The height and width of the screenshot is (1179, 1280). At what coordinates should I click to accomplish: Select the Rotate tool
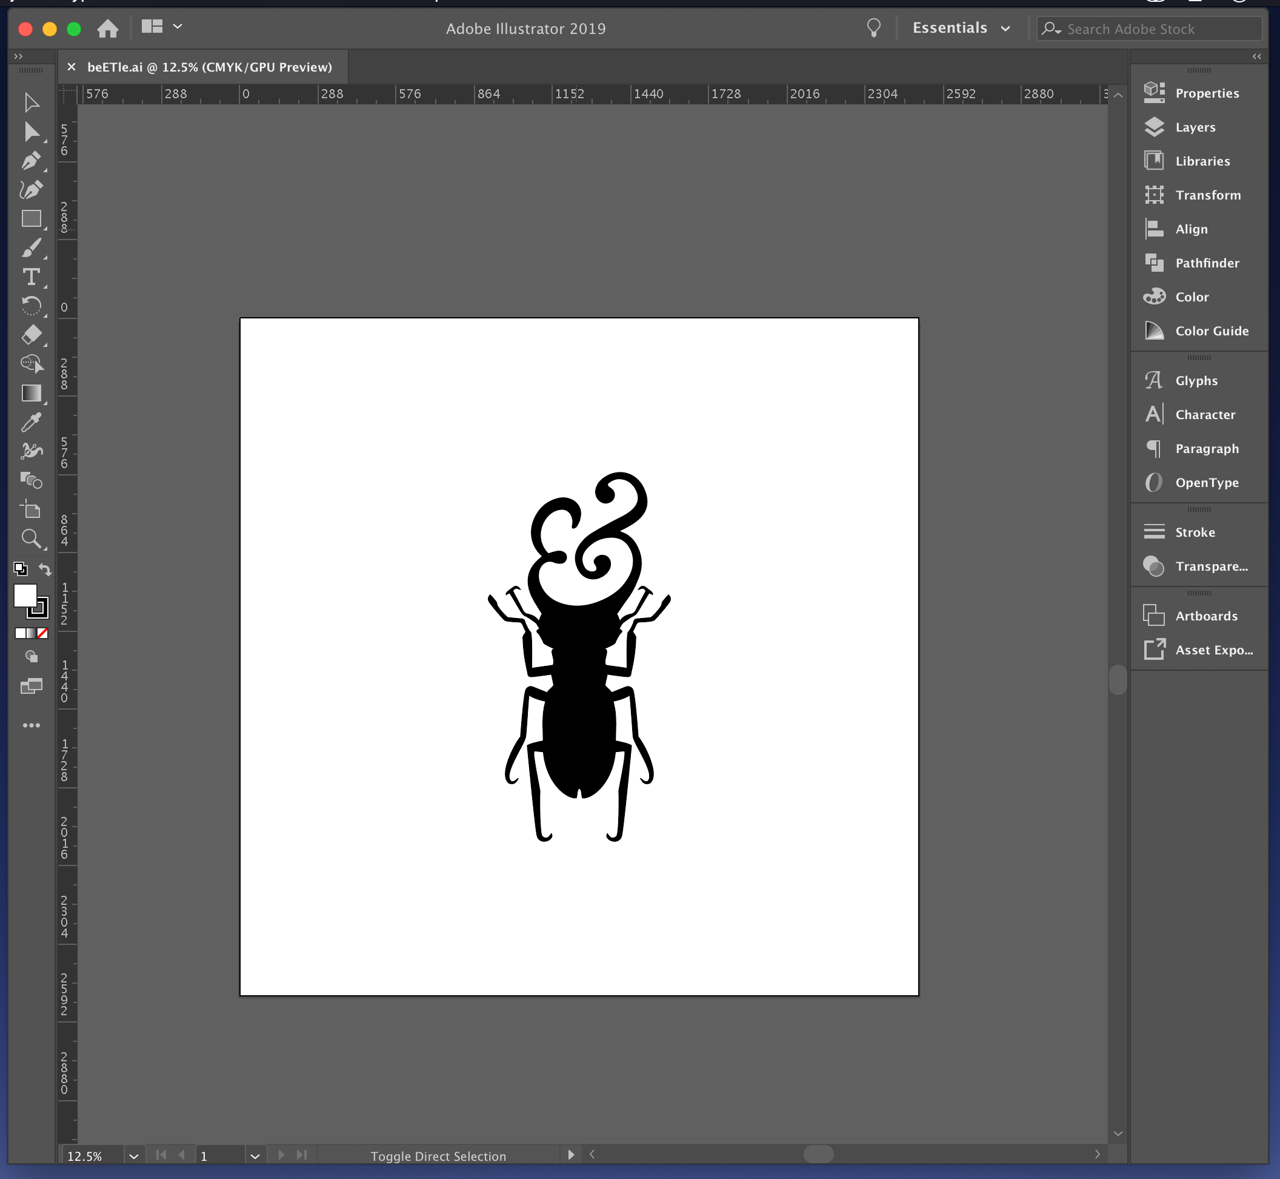(x=32, y=306)
